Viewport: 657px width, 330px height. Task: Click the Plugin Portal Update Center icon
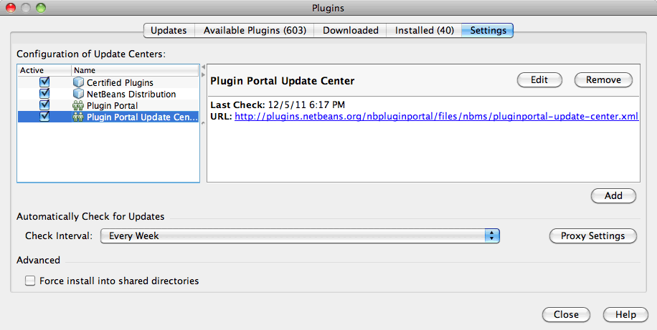coord(78,117)
